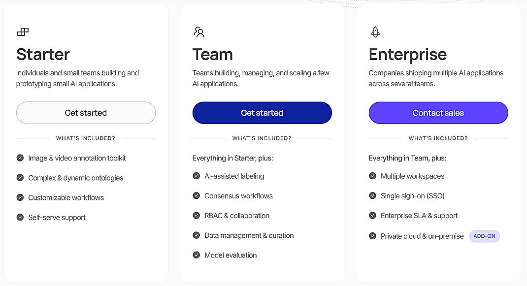Image resolution: width=527 pixels, height=286 pixels.
Task: Select the Complex & dynamic ontologies feature
Action: [x=76, y=178]
